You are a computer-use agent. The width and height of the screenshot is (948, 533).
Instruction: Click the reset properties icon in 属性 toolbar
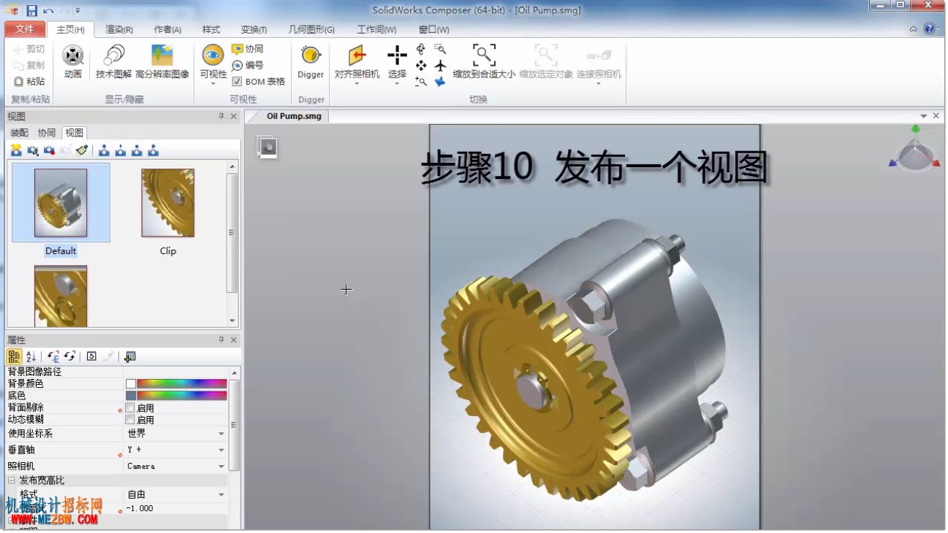coord(91,356)
